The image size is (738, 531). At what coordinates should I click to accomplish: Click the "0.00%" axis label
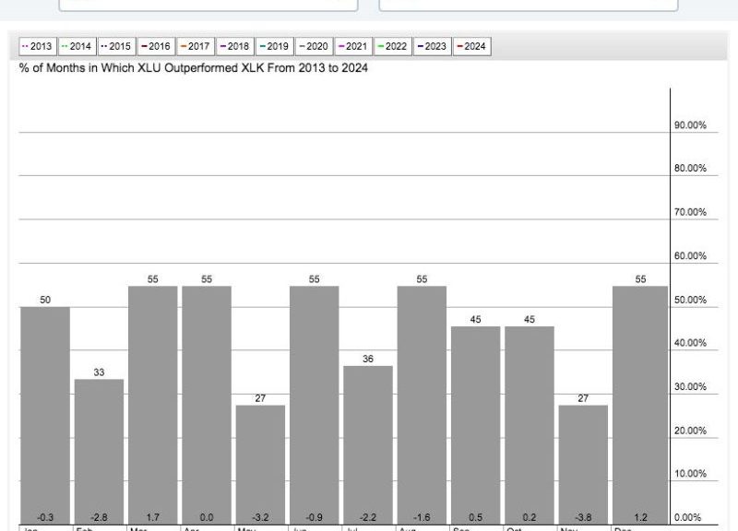tap(687, 518)
